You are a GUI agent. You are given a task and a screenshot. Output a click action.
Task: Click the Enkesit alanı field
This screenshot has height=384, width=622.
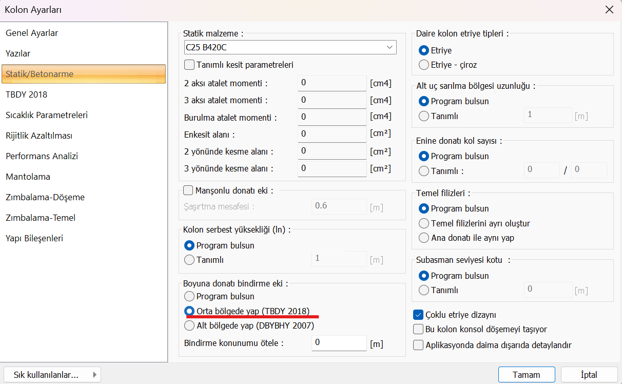(332, 135)
